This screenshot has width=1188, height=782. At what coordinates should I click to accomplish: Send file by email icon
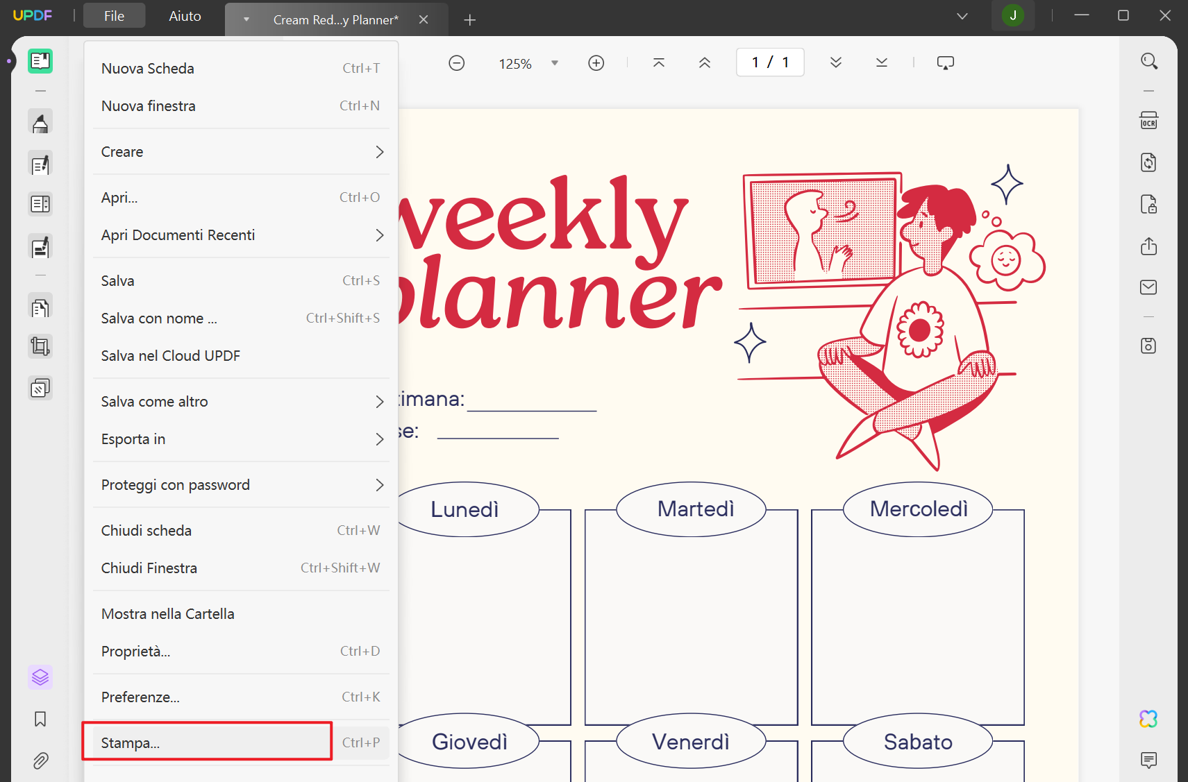1149,287
